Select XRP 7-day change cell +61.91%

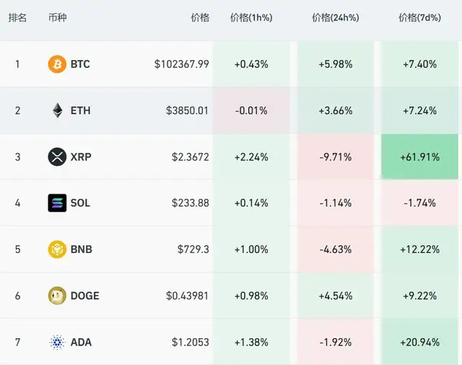[x=419, y=157]
